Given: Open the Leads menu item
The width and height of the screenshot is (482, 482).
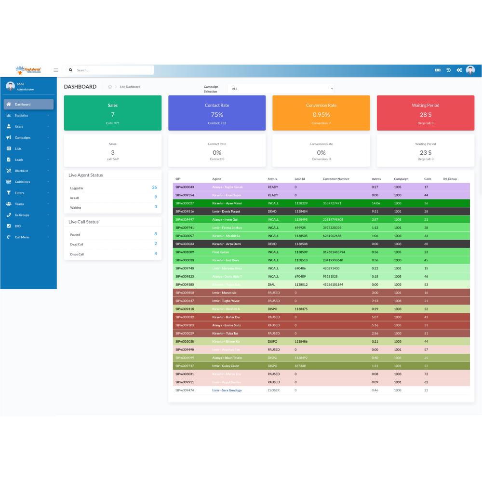Looking at the screenshot, I should [x=18, y=160].
